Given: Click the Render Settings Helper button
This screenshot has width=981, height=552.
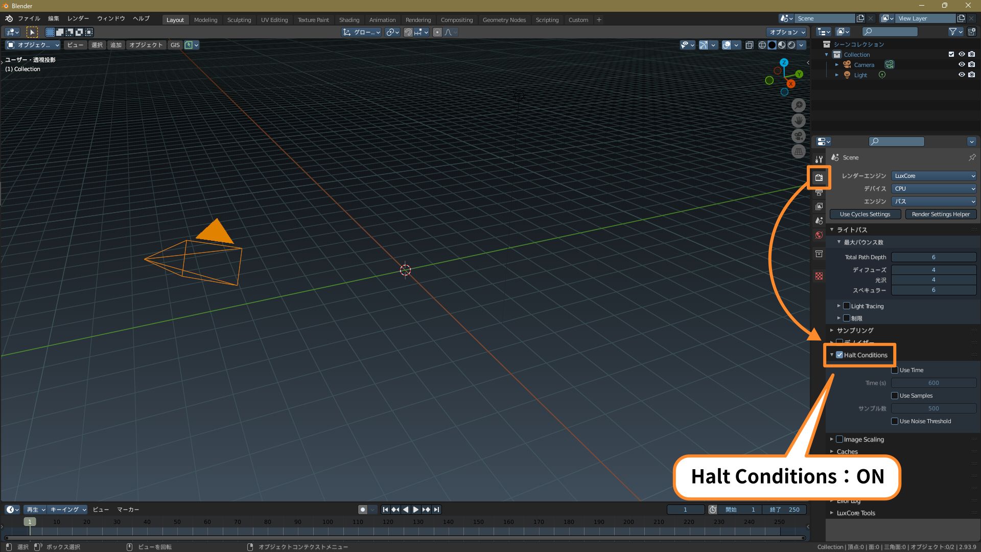Looking at the screenshot, I should 941,214.
